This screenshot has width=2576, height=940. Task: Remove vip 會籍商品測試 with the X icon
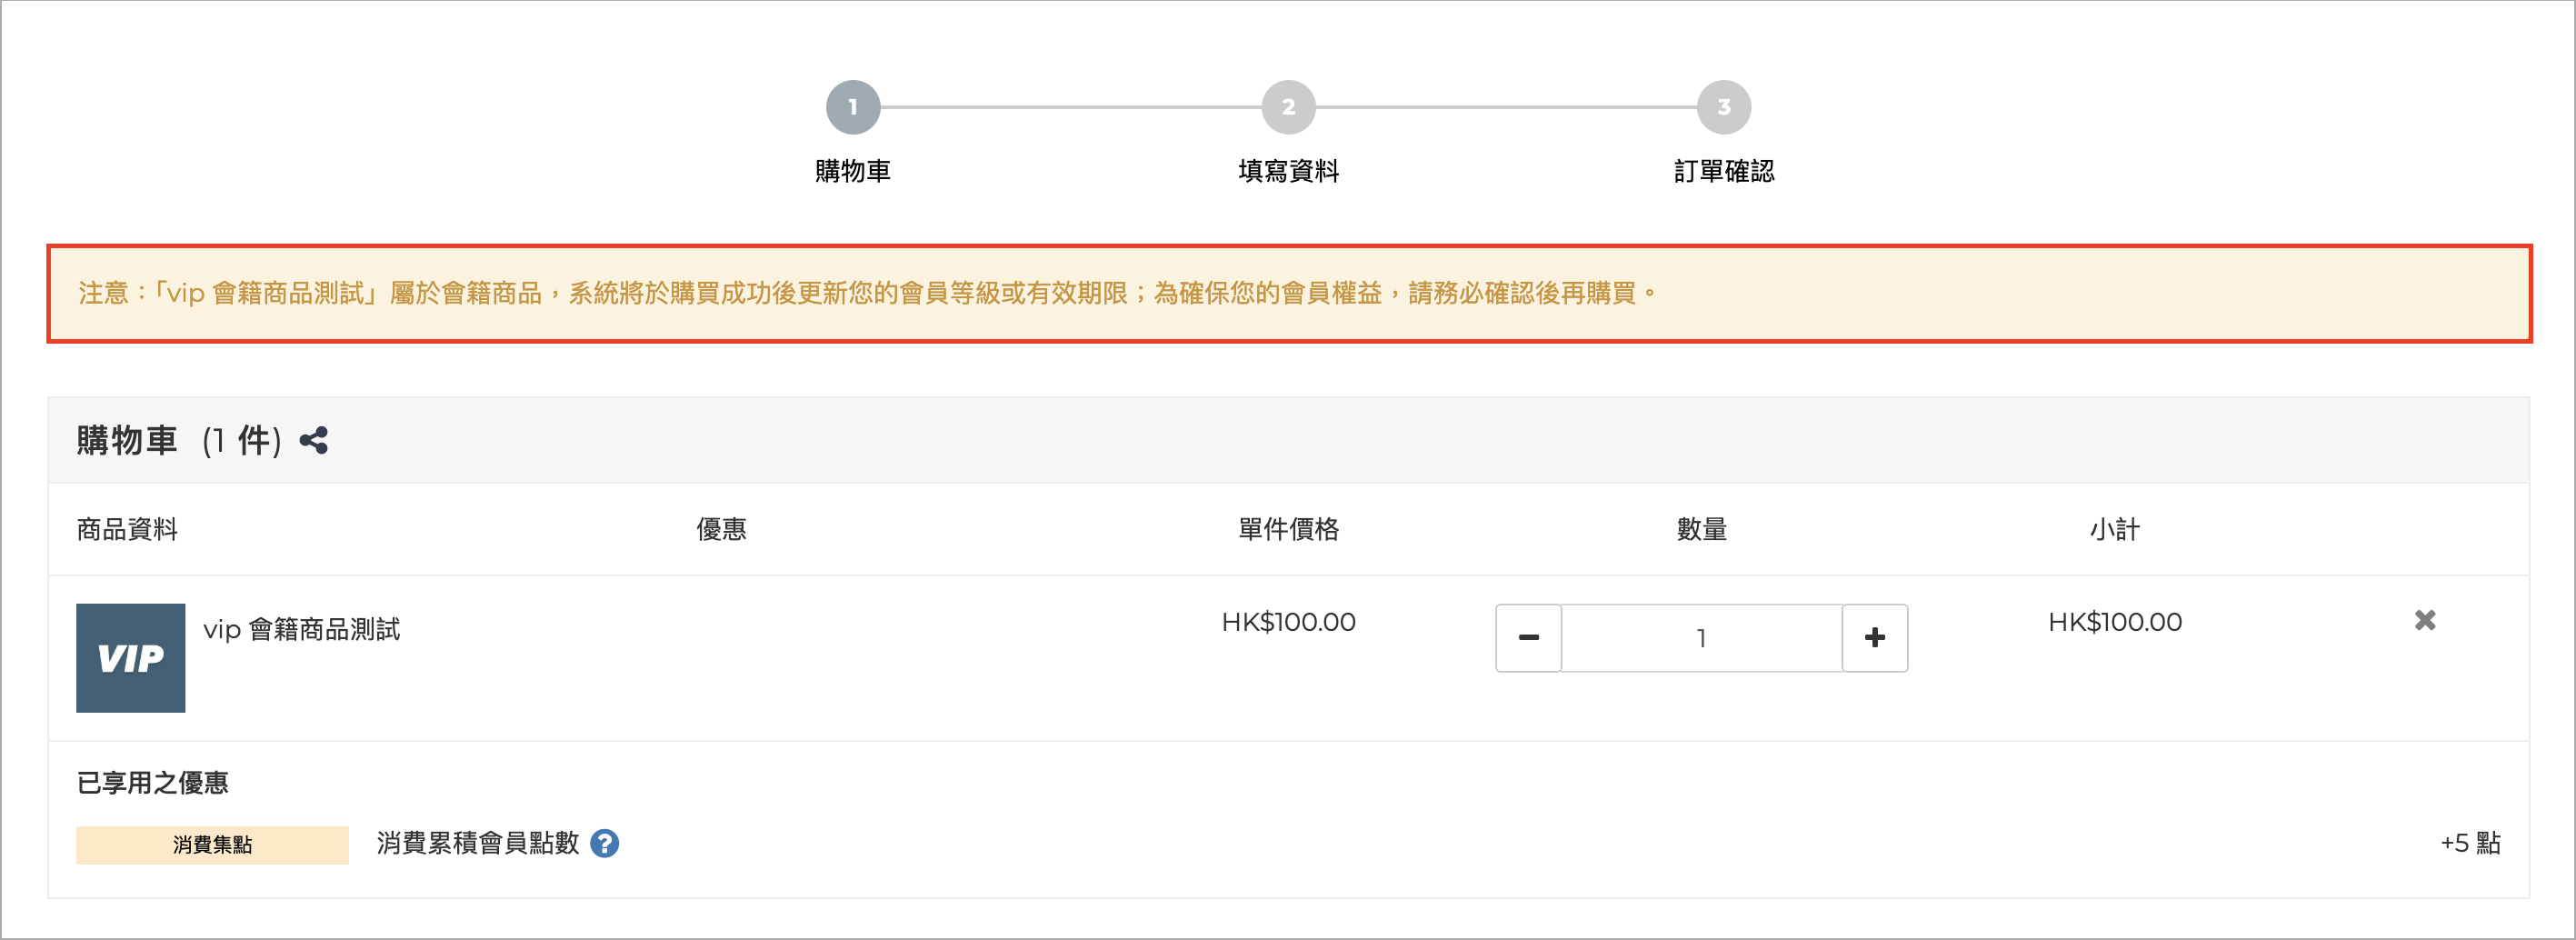2425,620
